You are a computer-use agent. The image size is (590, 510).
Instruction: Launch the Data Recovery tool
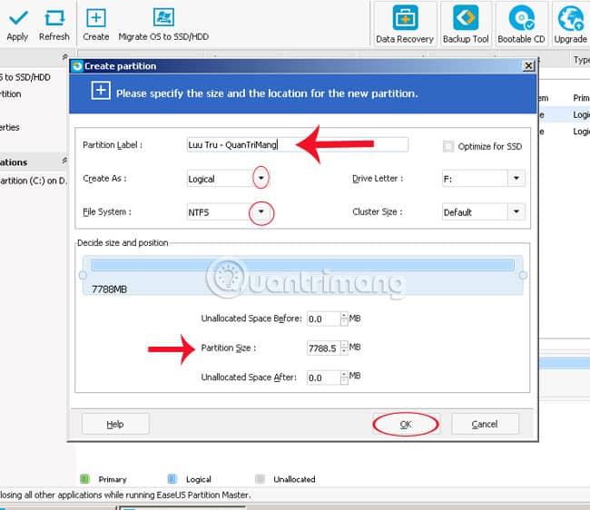(405, 17)
